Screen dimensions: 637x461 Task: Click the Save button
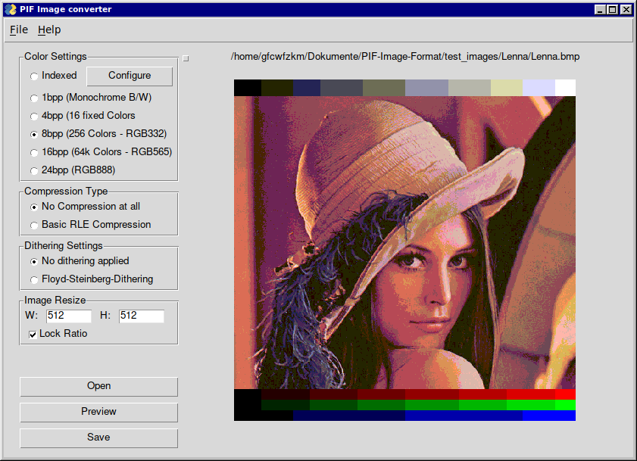[x=98, y=438]
